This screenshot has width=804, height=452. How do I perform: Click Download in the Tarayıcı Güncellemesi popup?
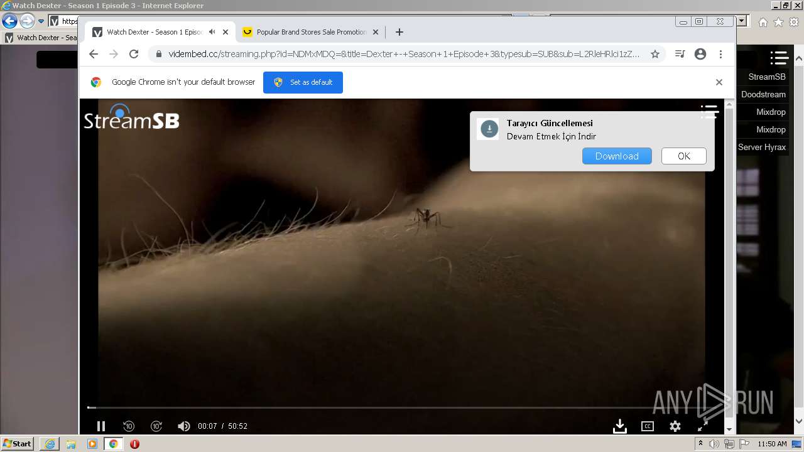pyautogui.click(x=617, y=156)
